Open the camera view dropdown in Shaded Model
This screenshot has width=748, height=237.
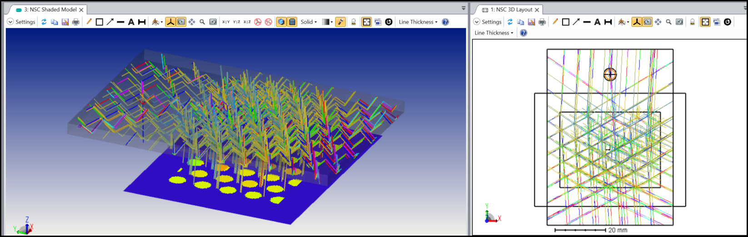(157, 22)
